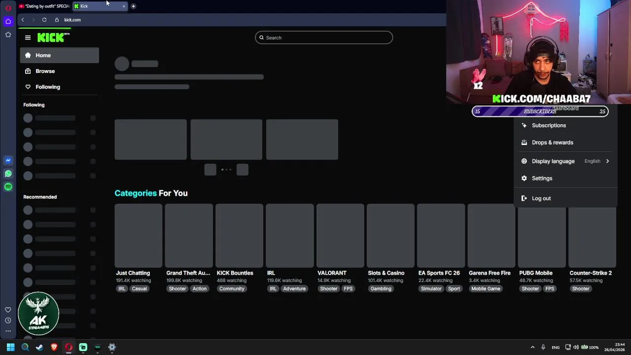Click the Settings gear icon in menu
Viewport: 631px width, 355px height.
pos(524,178)
